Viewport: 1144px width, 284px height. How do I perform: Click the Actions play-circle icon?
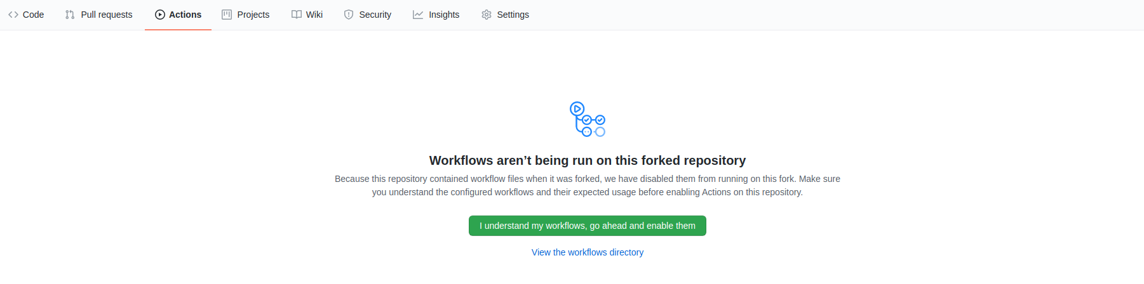point(160,15)
